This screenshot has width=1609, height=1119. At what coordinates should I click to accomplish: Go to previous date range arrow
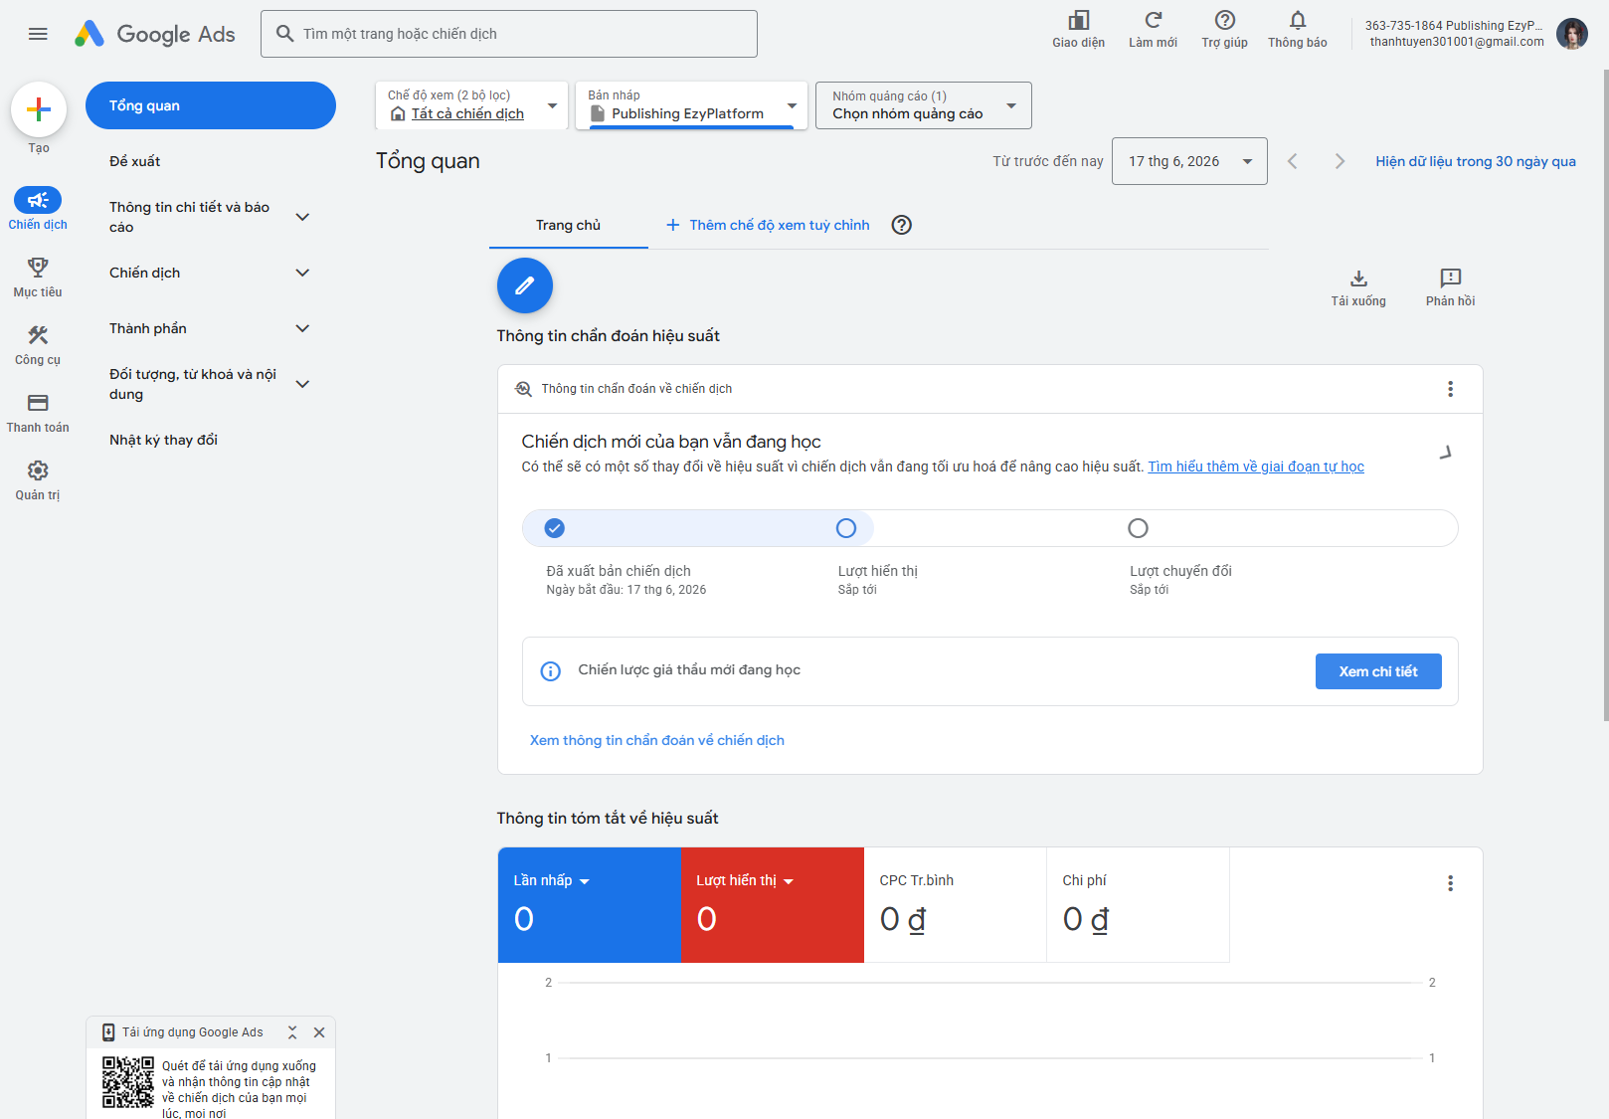(x=1293, y=161)
